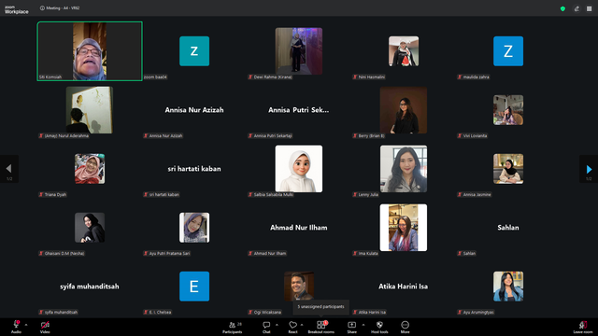Select Siti Komsiah's active video tile

(90, 51)
